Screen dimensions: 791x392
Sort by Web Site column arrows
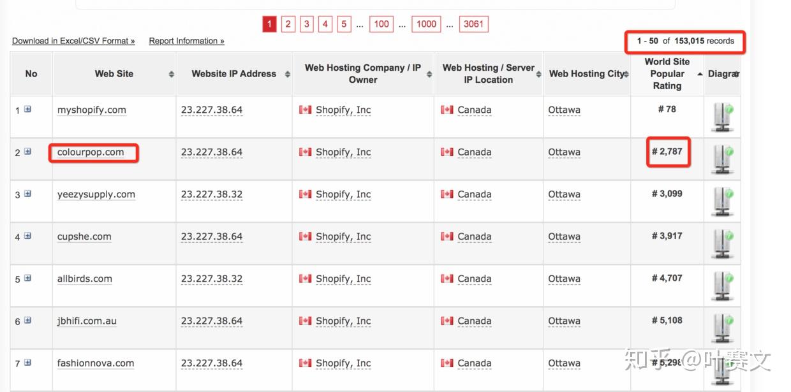pyautogui.click(x=171, y=75)
